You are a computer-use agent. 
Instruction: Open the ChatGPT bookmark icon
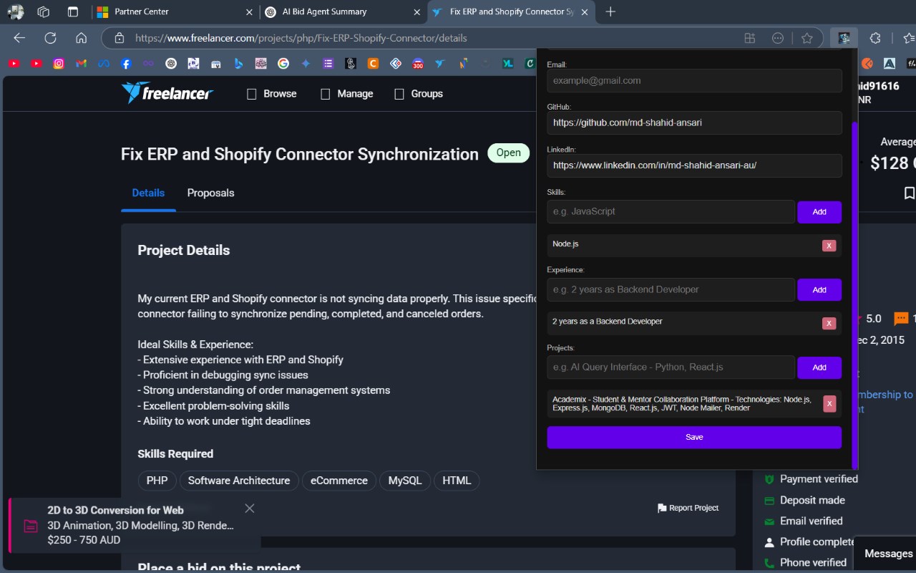pyautogui.click(x=170, y=63)
